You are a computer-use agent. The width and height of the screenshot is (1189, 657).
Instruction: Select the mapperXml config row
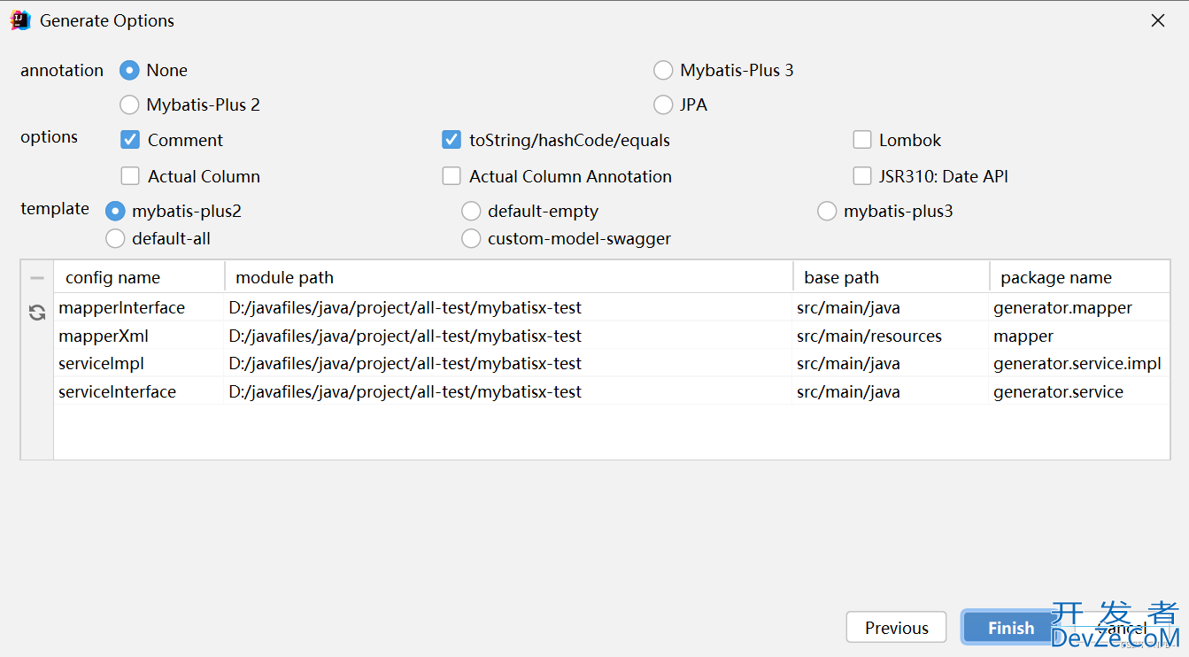(x=612, y=336)
